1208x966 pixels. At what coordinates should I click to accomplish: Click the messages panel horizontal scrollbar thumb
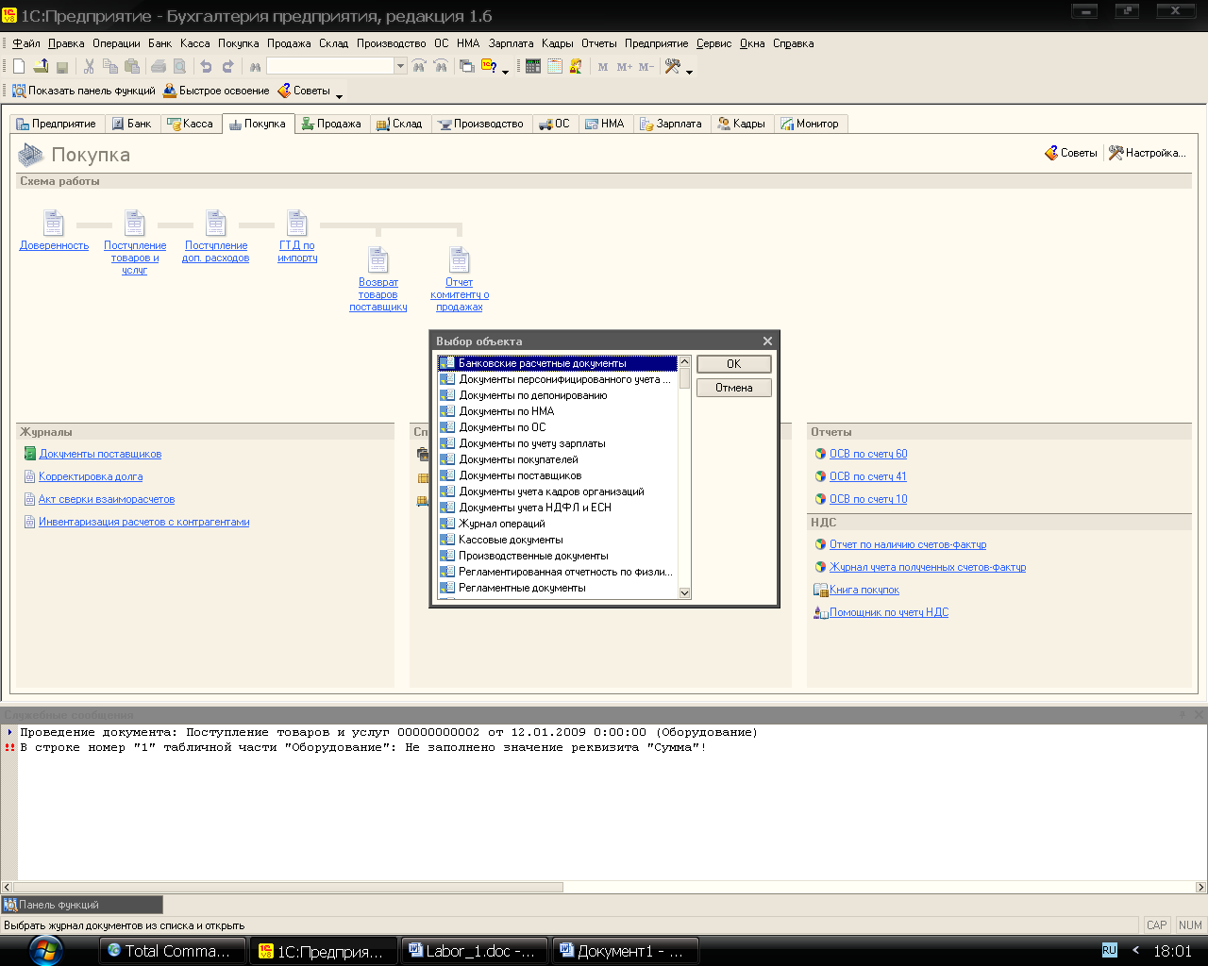pos(288,888)
